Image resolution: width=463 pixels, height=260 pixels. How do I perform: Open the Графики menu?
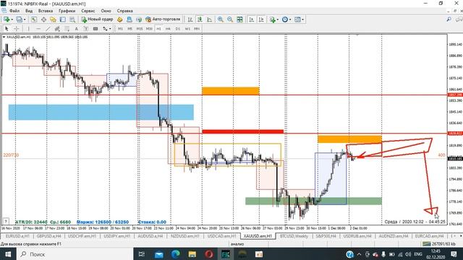click(67, 11)
